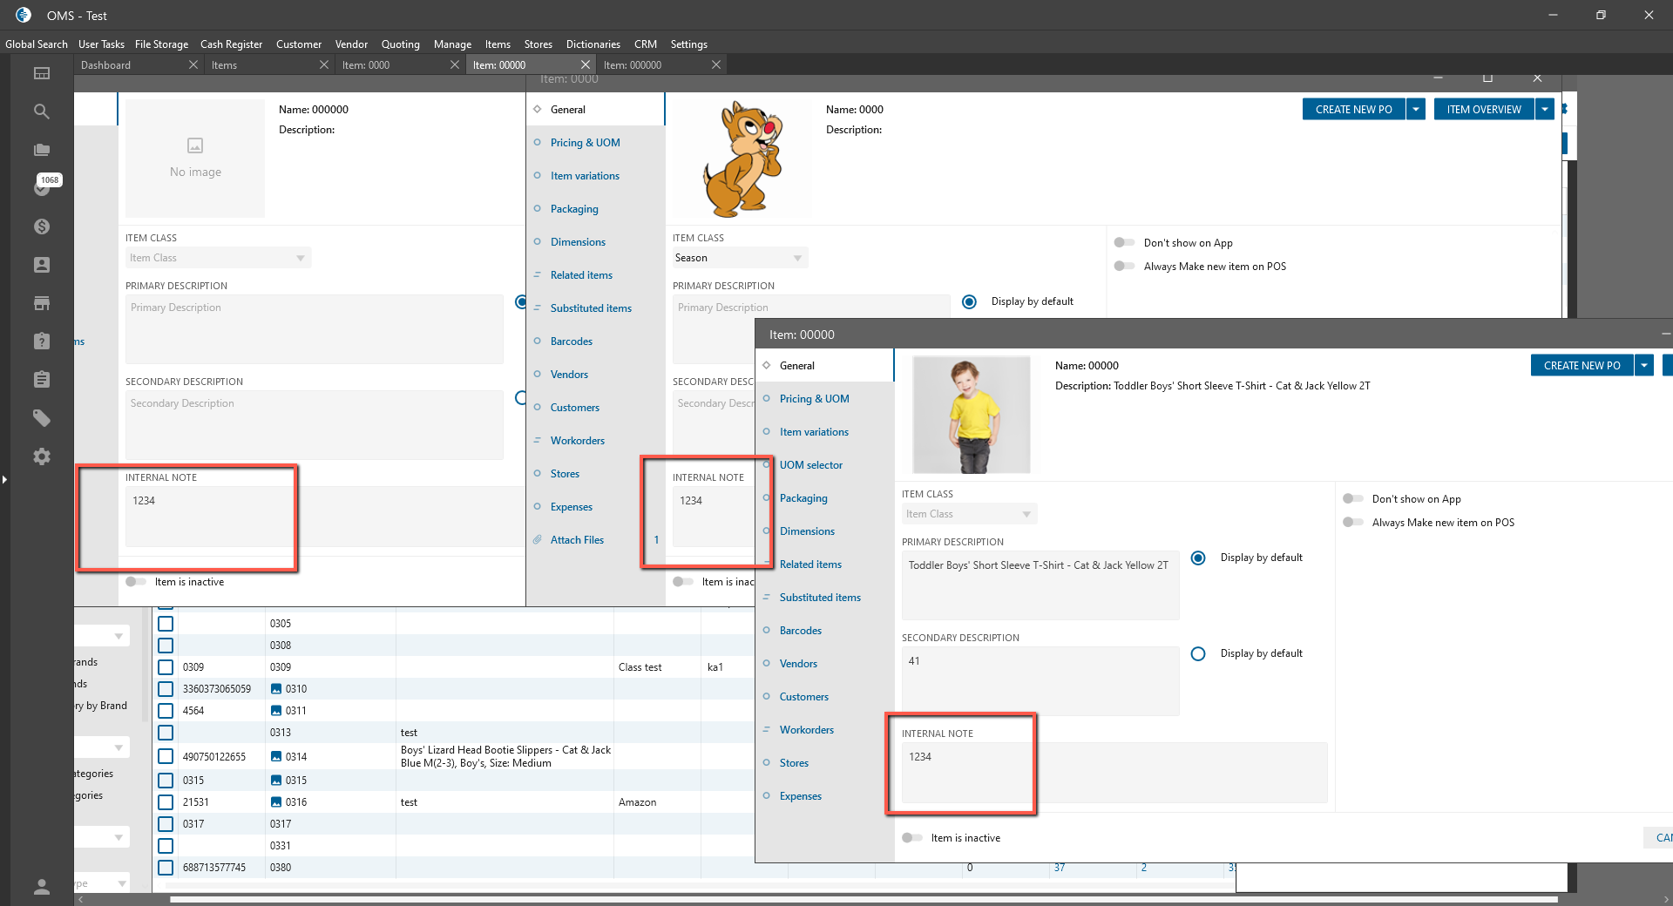Screen dimensions: 1673x906
Task: Toggle Item is inactive in Item 00000 window
Action: point(912,838)
